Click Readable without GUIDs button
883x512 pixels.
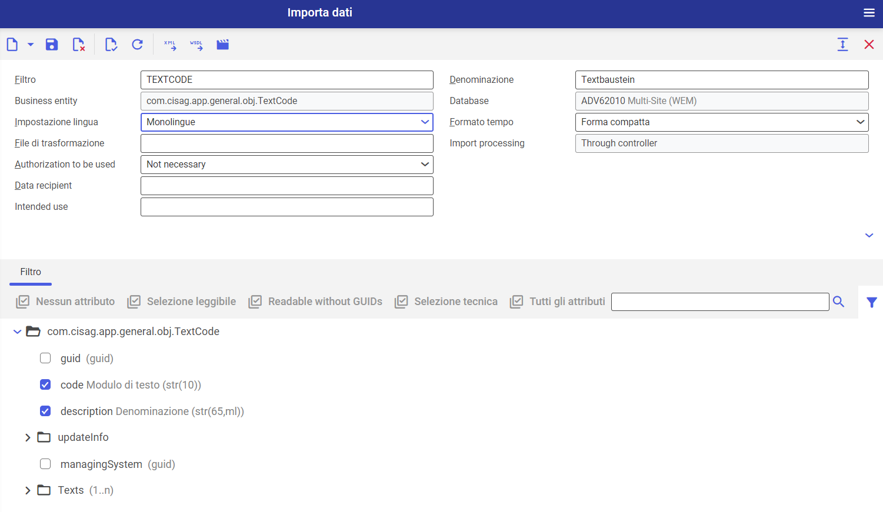point(315,302)
